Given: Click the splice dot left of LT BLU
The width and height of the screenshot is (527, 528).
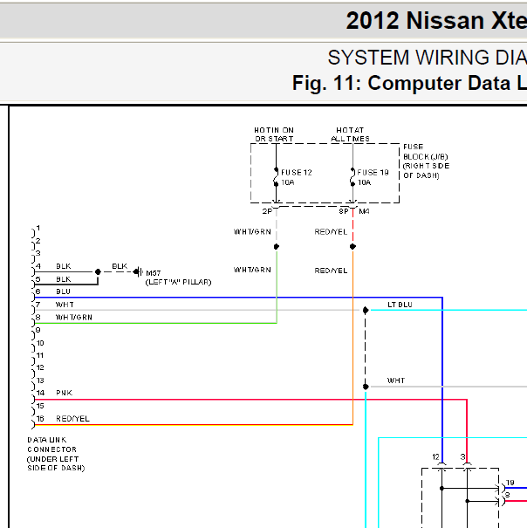Looking at the screenshot, I should 366,310.
